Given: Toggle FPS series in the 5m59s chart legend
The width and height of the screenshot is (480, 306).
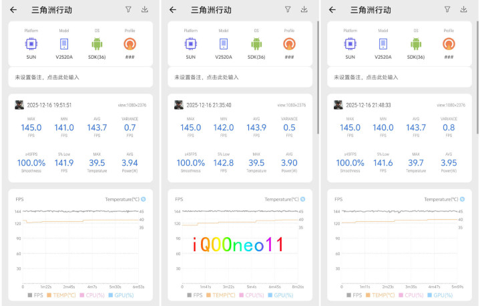Looking at the screenshot, I should (354, 295).
